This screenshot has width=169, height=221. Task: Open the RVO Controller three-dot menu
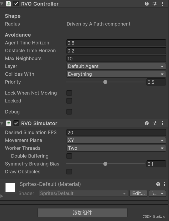point(162,4)
